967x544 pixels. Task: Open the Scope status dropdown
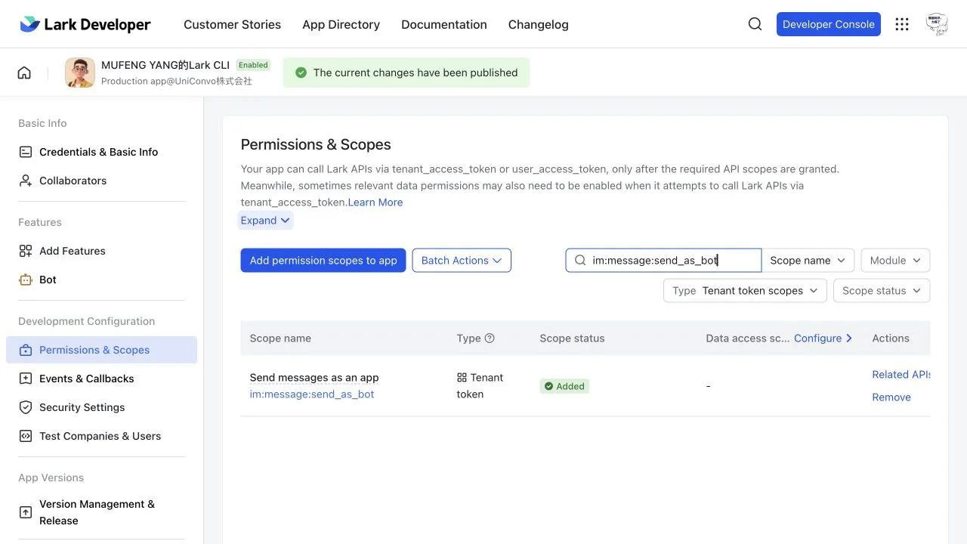[x=882, y=291]
